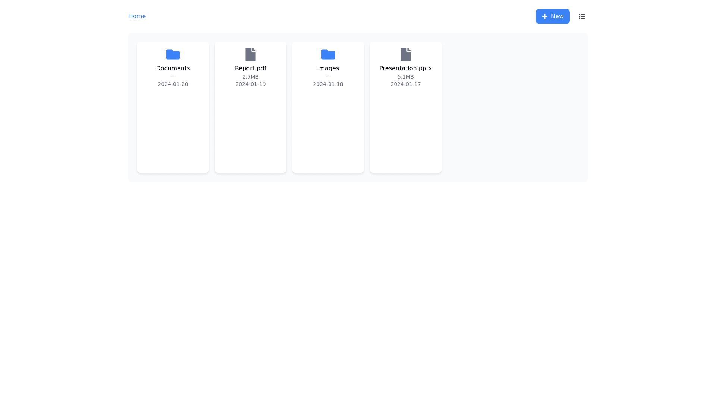
Task: Click the Report.pdf file icon
Action: (x=250, y=54)
